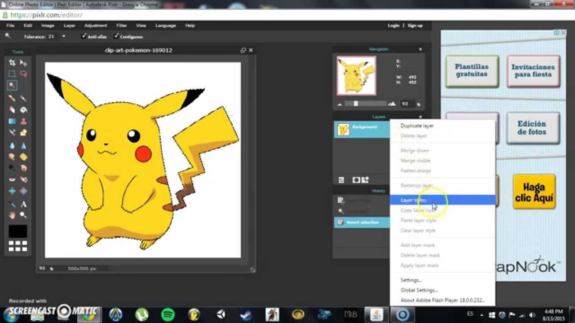This screenshot has width=575, height=323.
Task: Select the Wand tool
Action: 12,85
